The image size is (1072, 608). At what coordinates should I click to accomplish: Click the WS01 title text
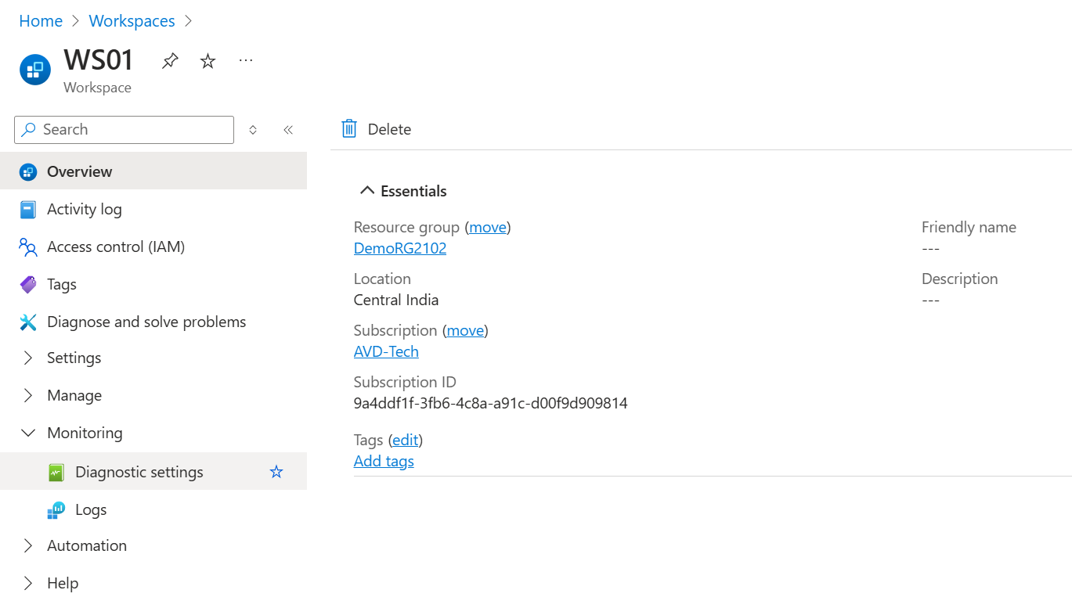click(x=99, y=60)
